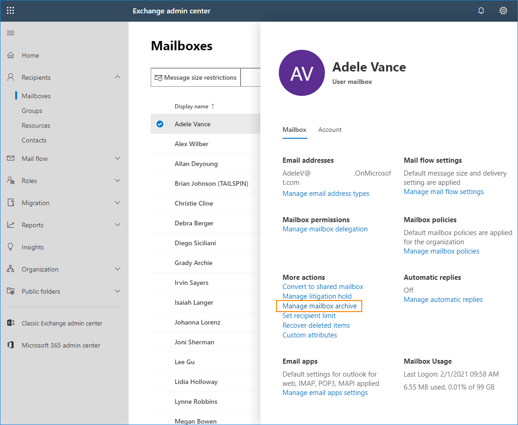Click the Classic Exchange admin center icon

11,323
